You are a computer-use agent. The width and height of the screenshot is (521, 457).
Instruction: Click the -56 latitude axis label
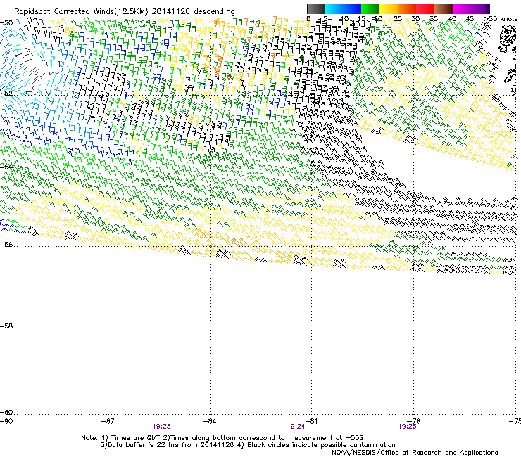click(x=6, y=244)
